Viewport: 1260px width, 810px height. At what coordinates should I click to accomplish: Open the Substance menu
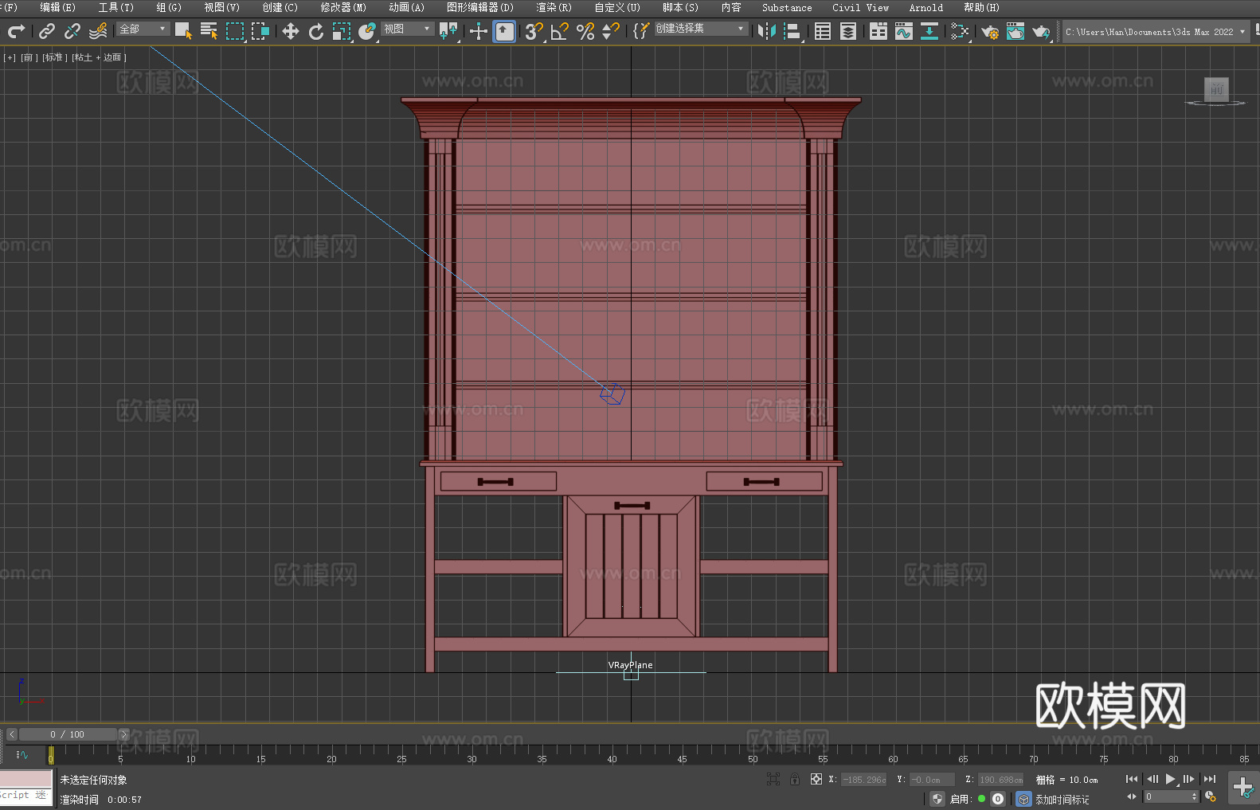787,7
